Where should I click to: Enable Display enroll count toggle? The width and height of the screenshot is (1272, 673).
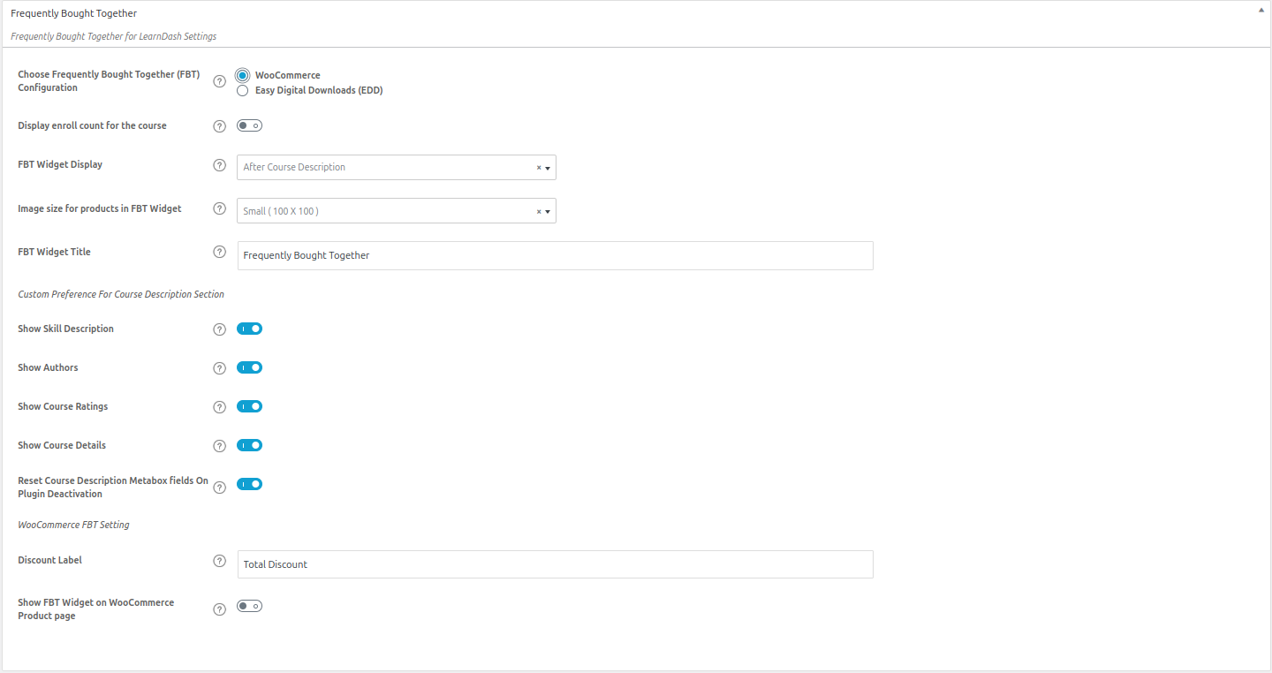[x=250, y=125]
